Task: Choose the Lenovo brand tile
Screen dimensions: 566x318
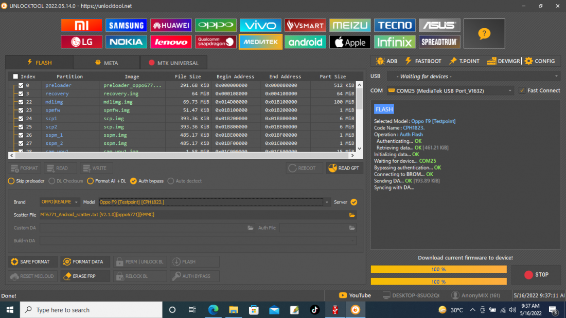Action: coord(171,42)
